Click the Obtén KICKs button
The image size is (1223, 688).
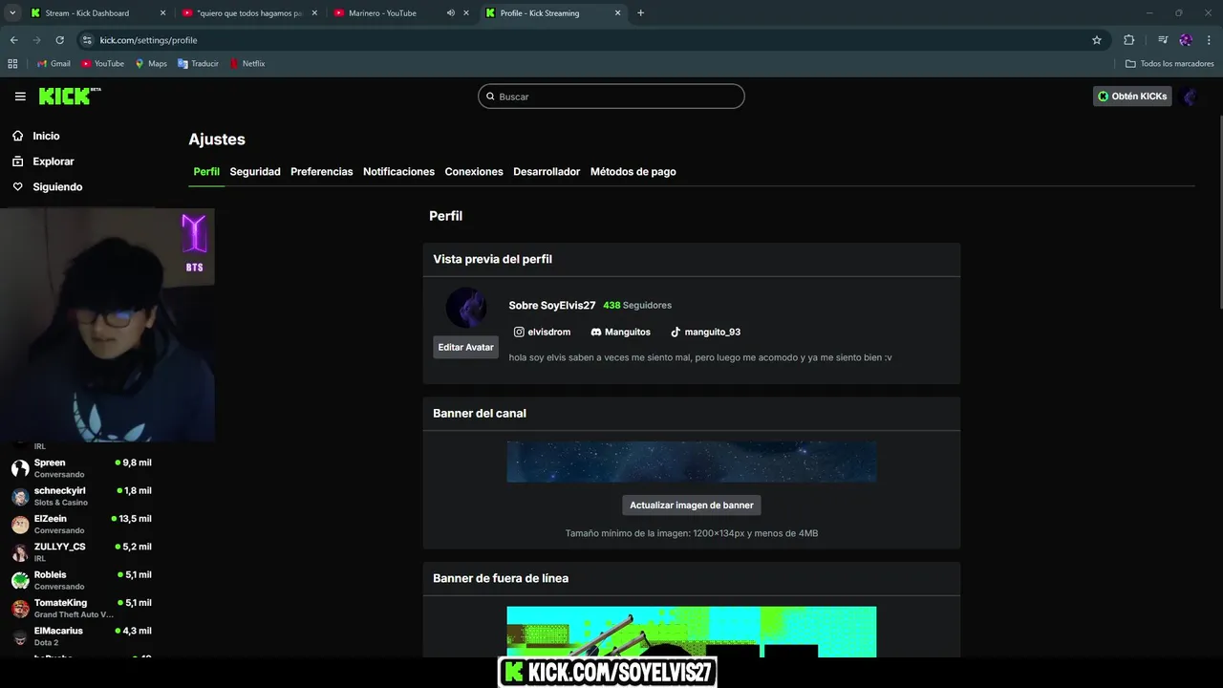click(1132, 97)
